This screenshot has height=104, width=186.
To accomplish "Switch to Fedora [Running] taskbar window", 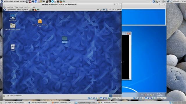I will (x=86, y=103).
